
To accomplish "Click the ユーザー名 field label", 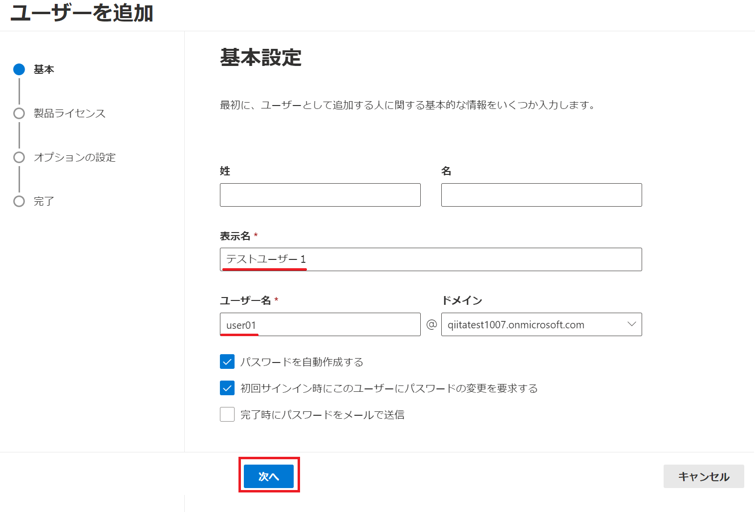I will click(x=245, y=300).
